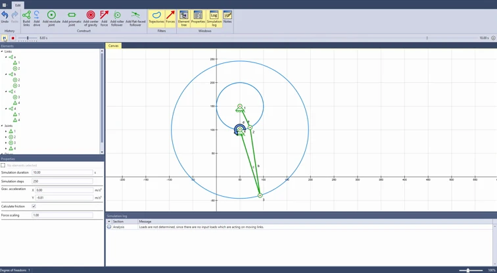Stop the simulation with red square
Viewport: 497px width, 273px height.
(x=12, y=38)
